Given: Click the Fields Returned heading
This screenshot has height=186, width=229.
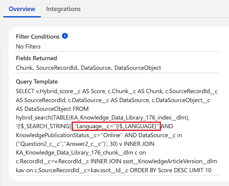Looking at the screenshot, I should click(x=36, y=58).
